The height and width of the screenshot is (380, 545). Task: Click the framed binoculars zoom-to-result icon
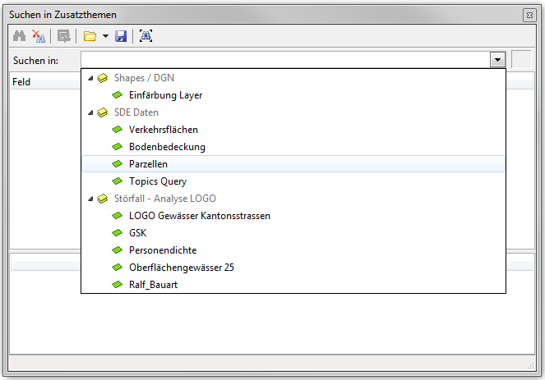pos(145,36)
